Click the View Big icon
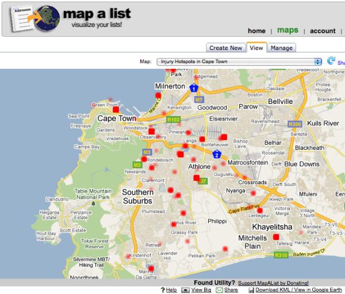The image size is (345, 294). (185, 291)
